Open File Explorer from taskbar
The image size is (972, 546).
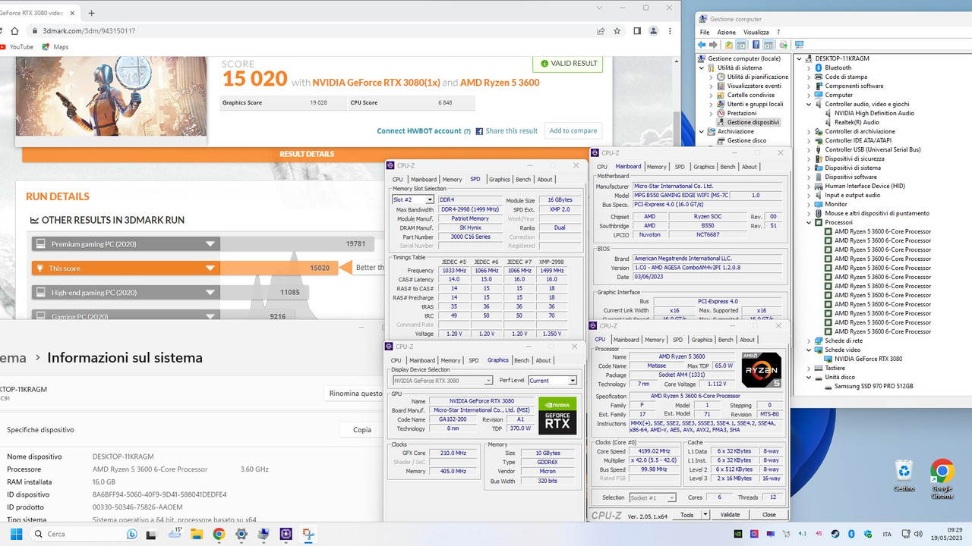pyautogui.click(x=197, y=534)
